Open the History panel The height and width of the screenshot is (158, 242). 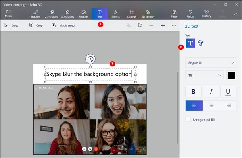coord(207,14)
